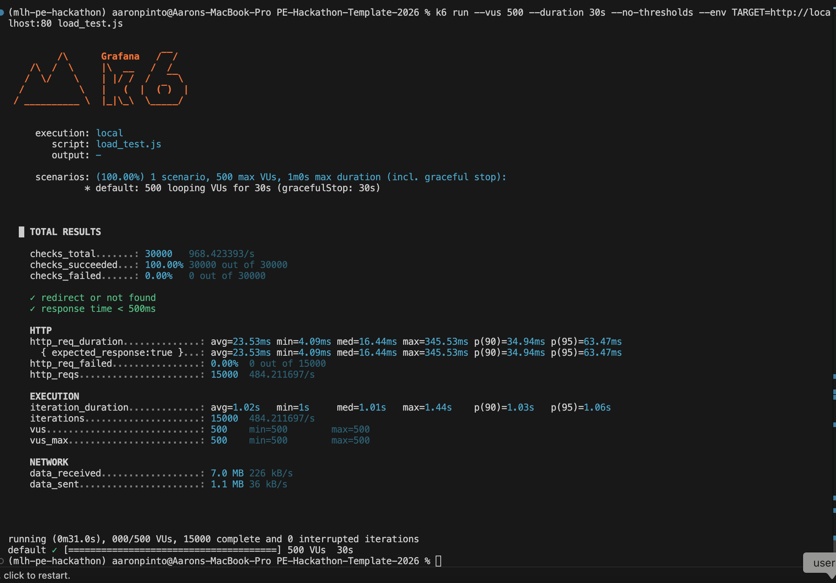Click the EXECUTION section heading

[x=54, y=397]
